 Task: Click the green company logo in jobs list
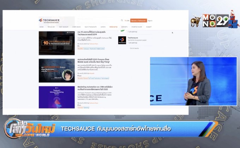click(x=122, y=31)
